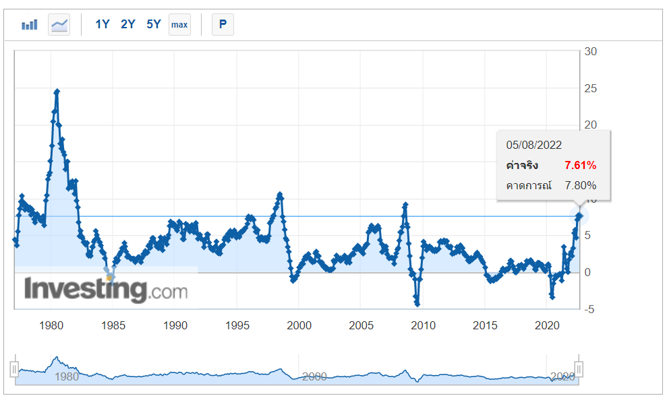
Task: Select the area line chart icon
Action: pos(59,25)
